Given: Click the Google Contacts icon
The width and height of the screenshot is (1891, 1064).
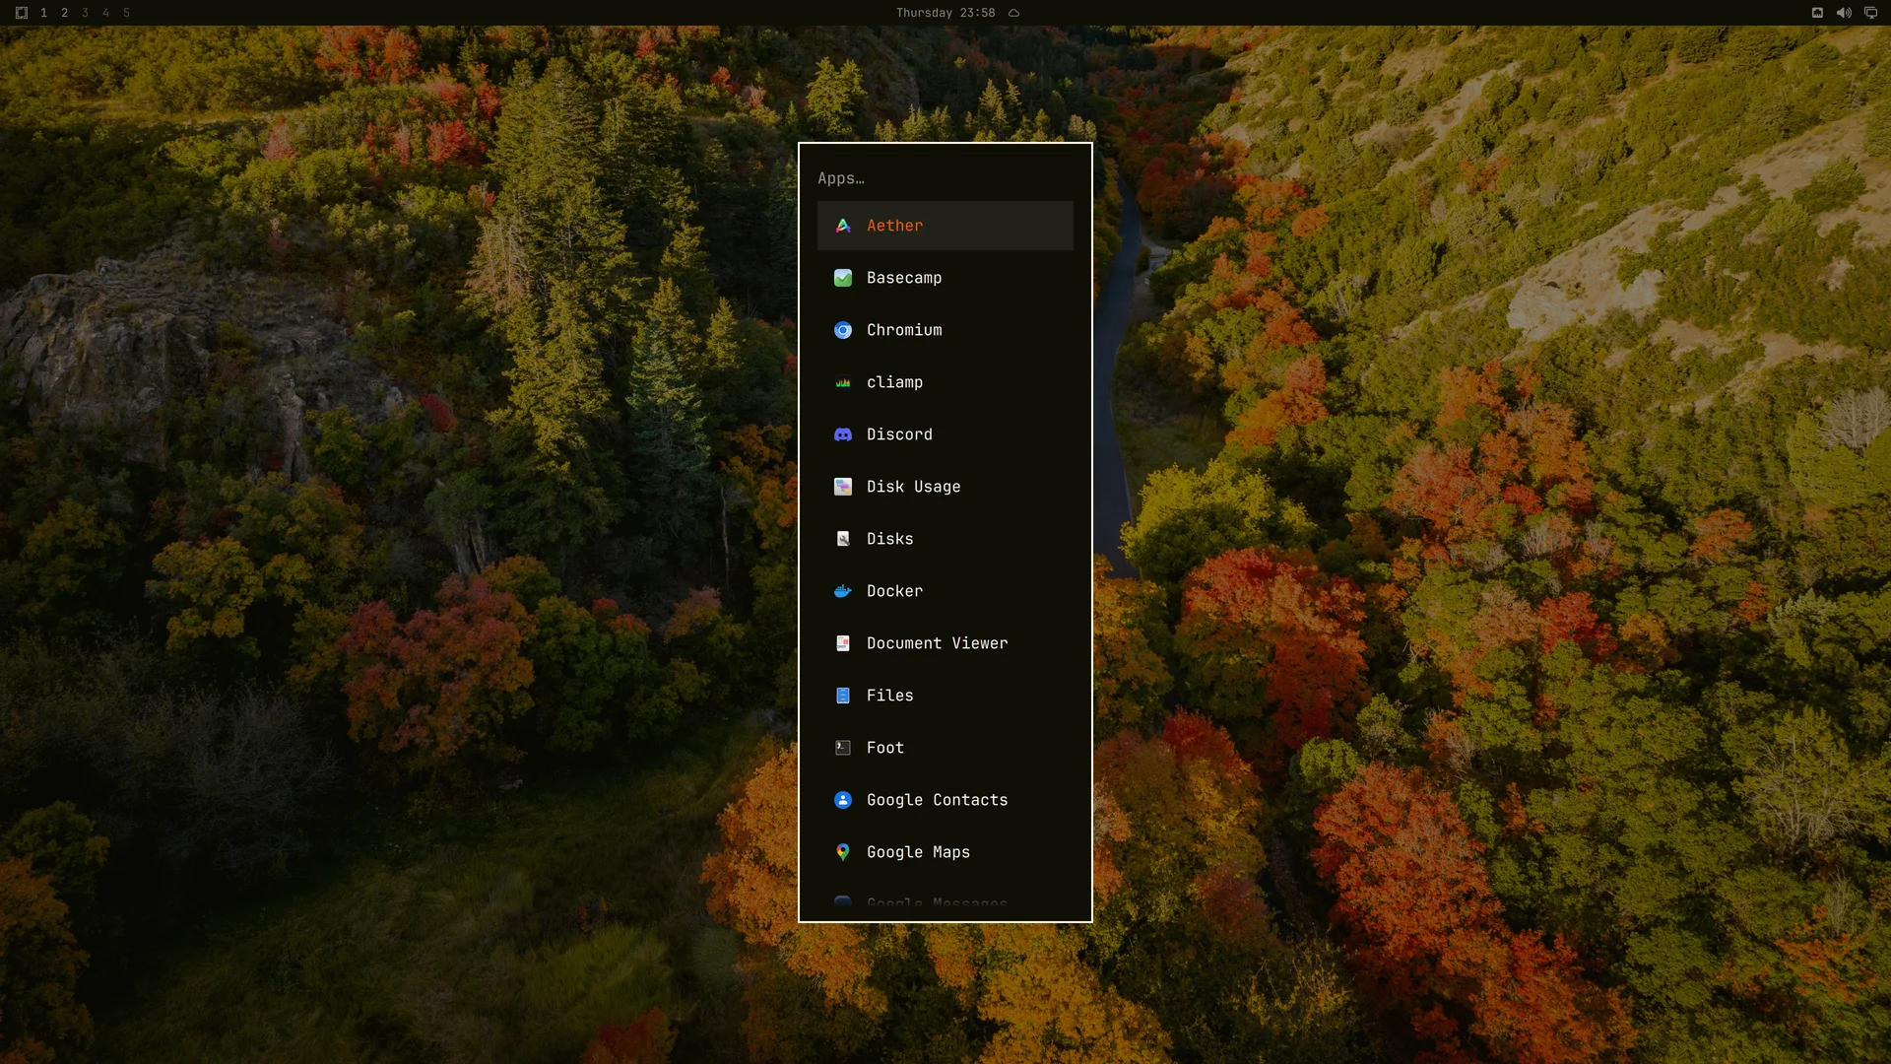Looking at the screenshot, I should [x=843, y=800].
